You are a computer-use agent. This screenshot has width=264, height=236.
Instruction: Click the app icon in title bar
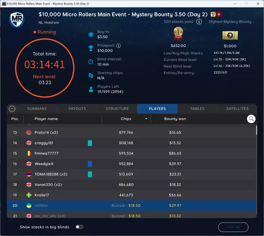pyautogui.click(x=4, y=3)
